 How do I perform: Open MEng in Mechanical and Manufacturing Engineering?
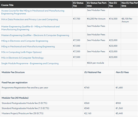tap(28, 46)
